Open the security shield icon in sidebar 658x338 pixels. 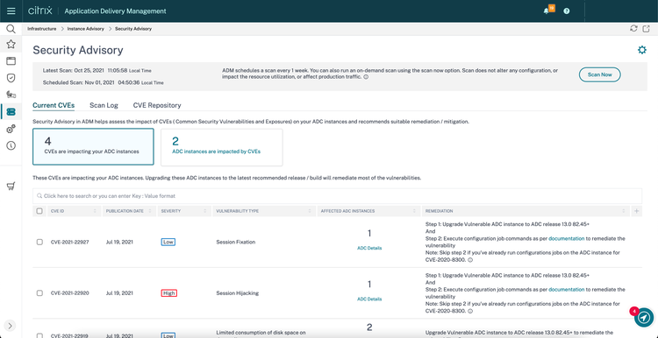point(11,78)
